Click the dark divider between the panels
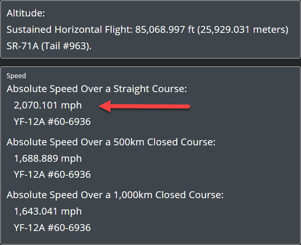 [x=150, y=62]
